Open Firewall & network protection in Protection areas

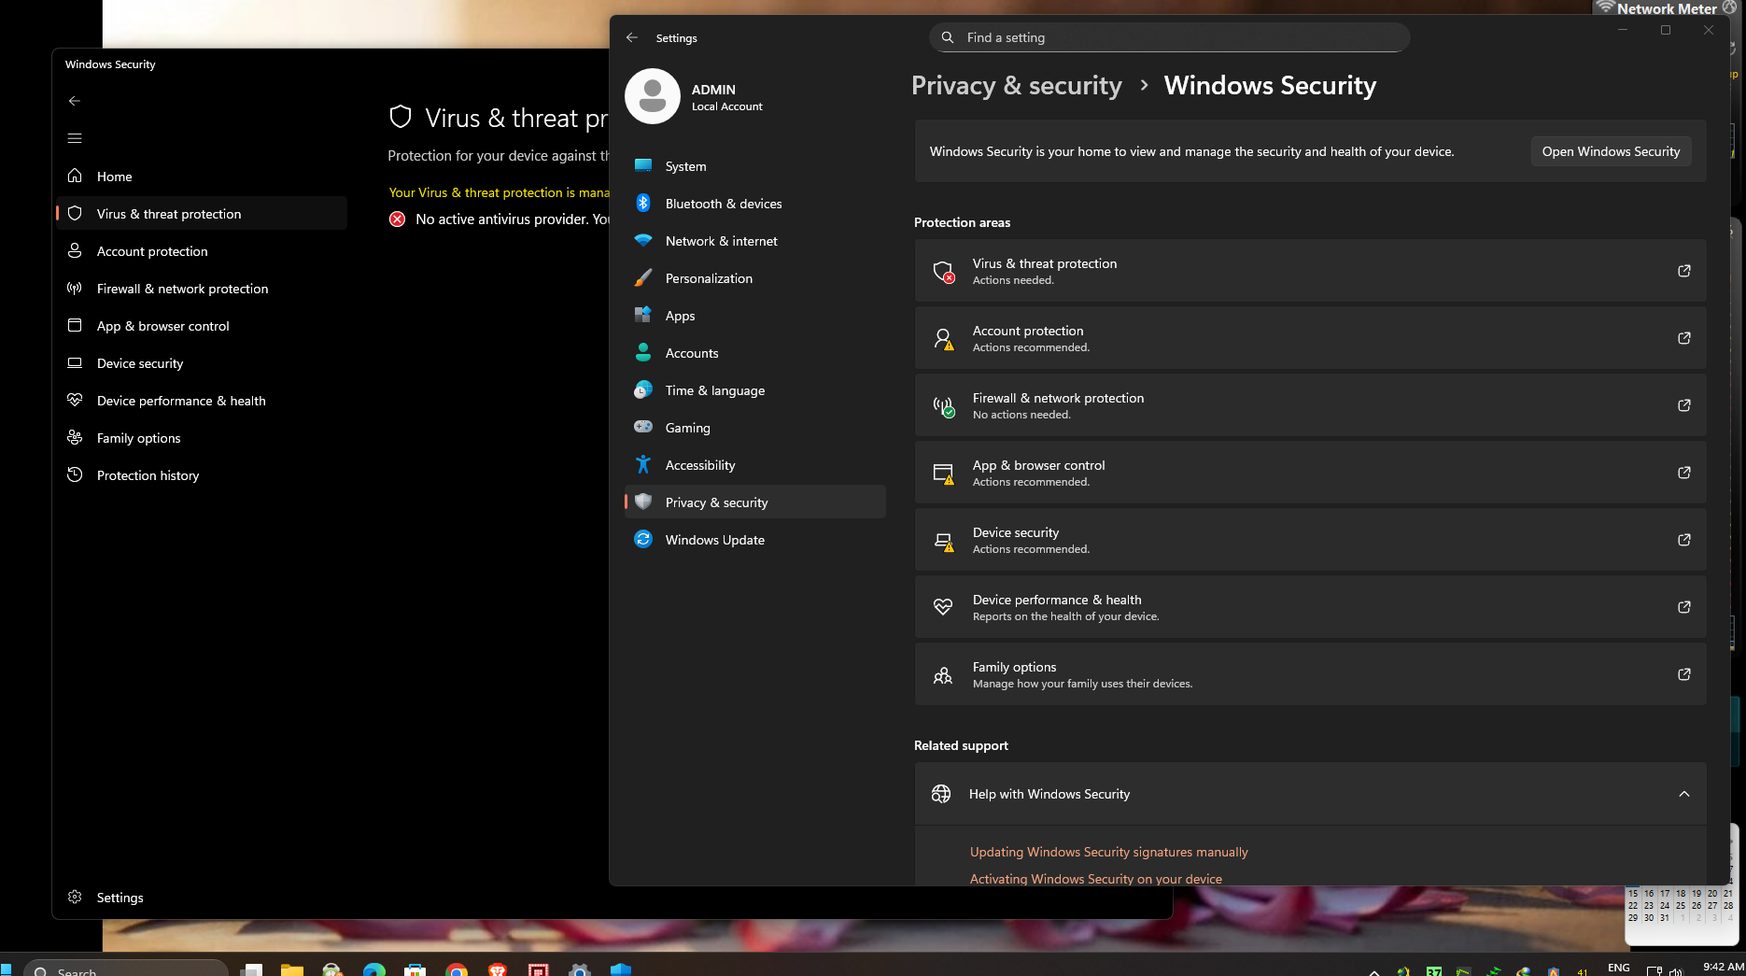(1310, 405)
